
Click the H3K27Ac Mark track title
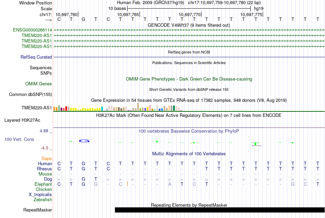coord(189,116)
